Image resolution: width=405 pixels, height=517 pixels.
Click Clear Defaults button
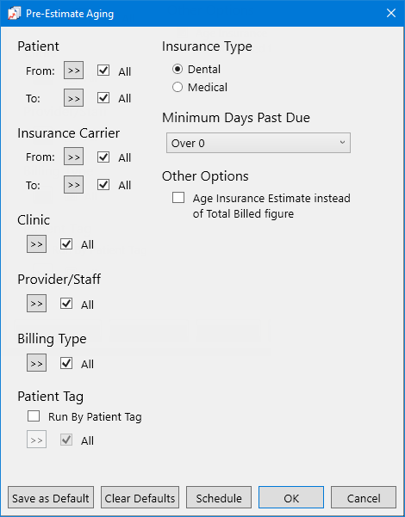pyautogui.click(x=140, y=497)
